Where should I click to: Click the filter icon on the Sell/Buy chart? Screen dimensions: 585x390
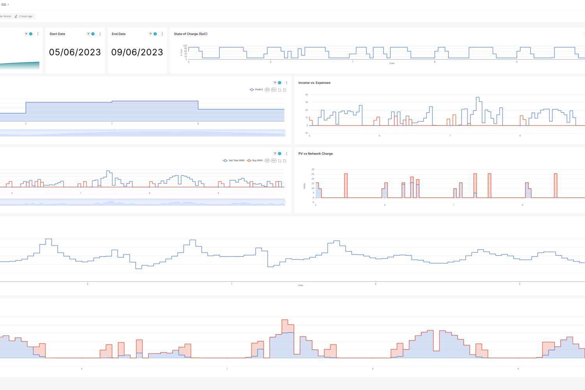pyautogui.click(x=275, y=154)
